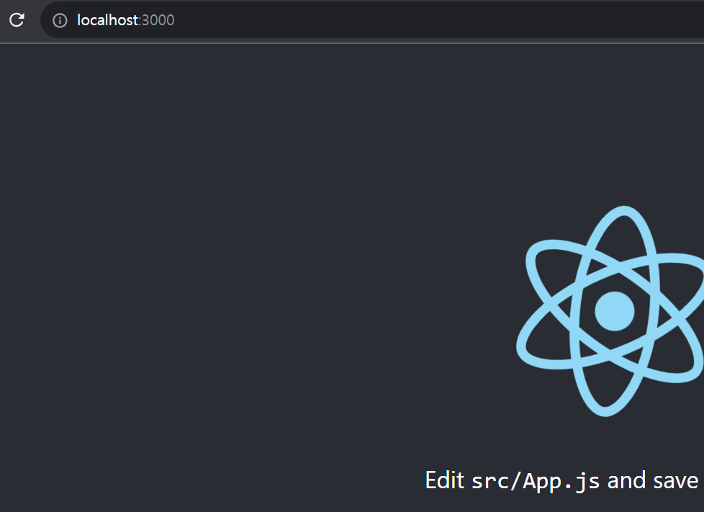Click the spinning React logo
The image size is (704, 512).
(610, 311)
